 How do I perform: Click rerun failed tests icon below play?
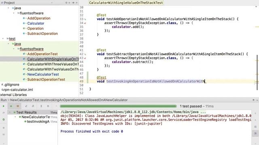[4, 113]
